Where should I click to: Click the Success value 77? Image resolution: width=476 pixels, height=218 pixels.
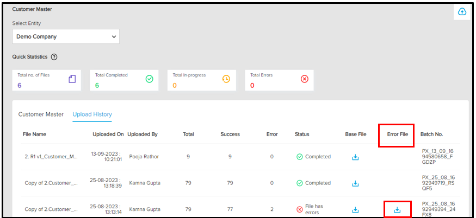click(230, 209)
